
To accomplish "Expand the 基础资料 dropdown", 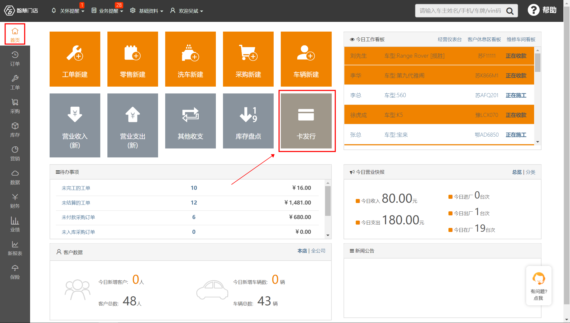I will (x=147, y=11).
